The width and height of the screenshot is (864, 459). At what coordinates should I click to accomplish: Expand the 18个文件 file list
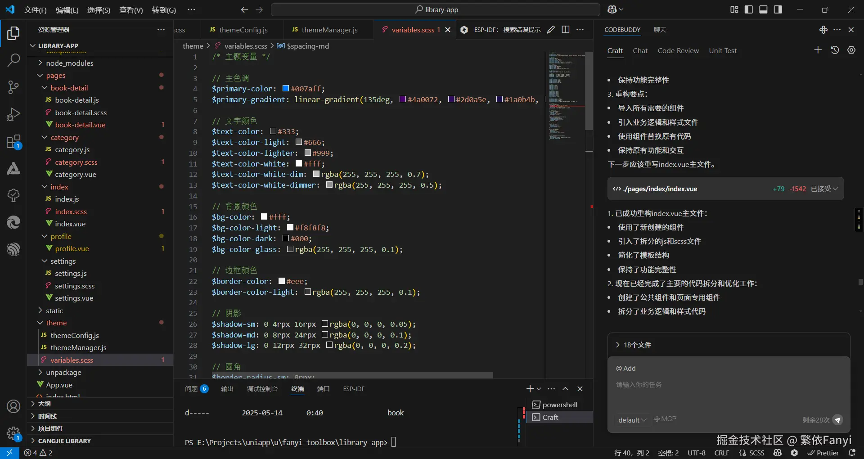[x=637, y=345]
